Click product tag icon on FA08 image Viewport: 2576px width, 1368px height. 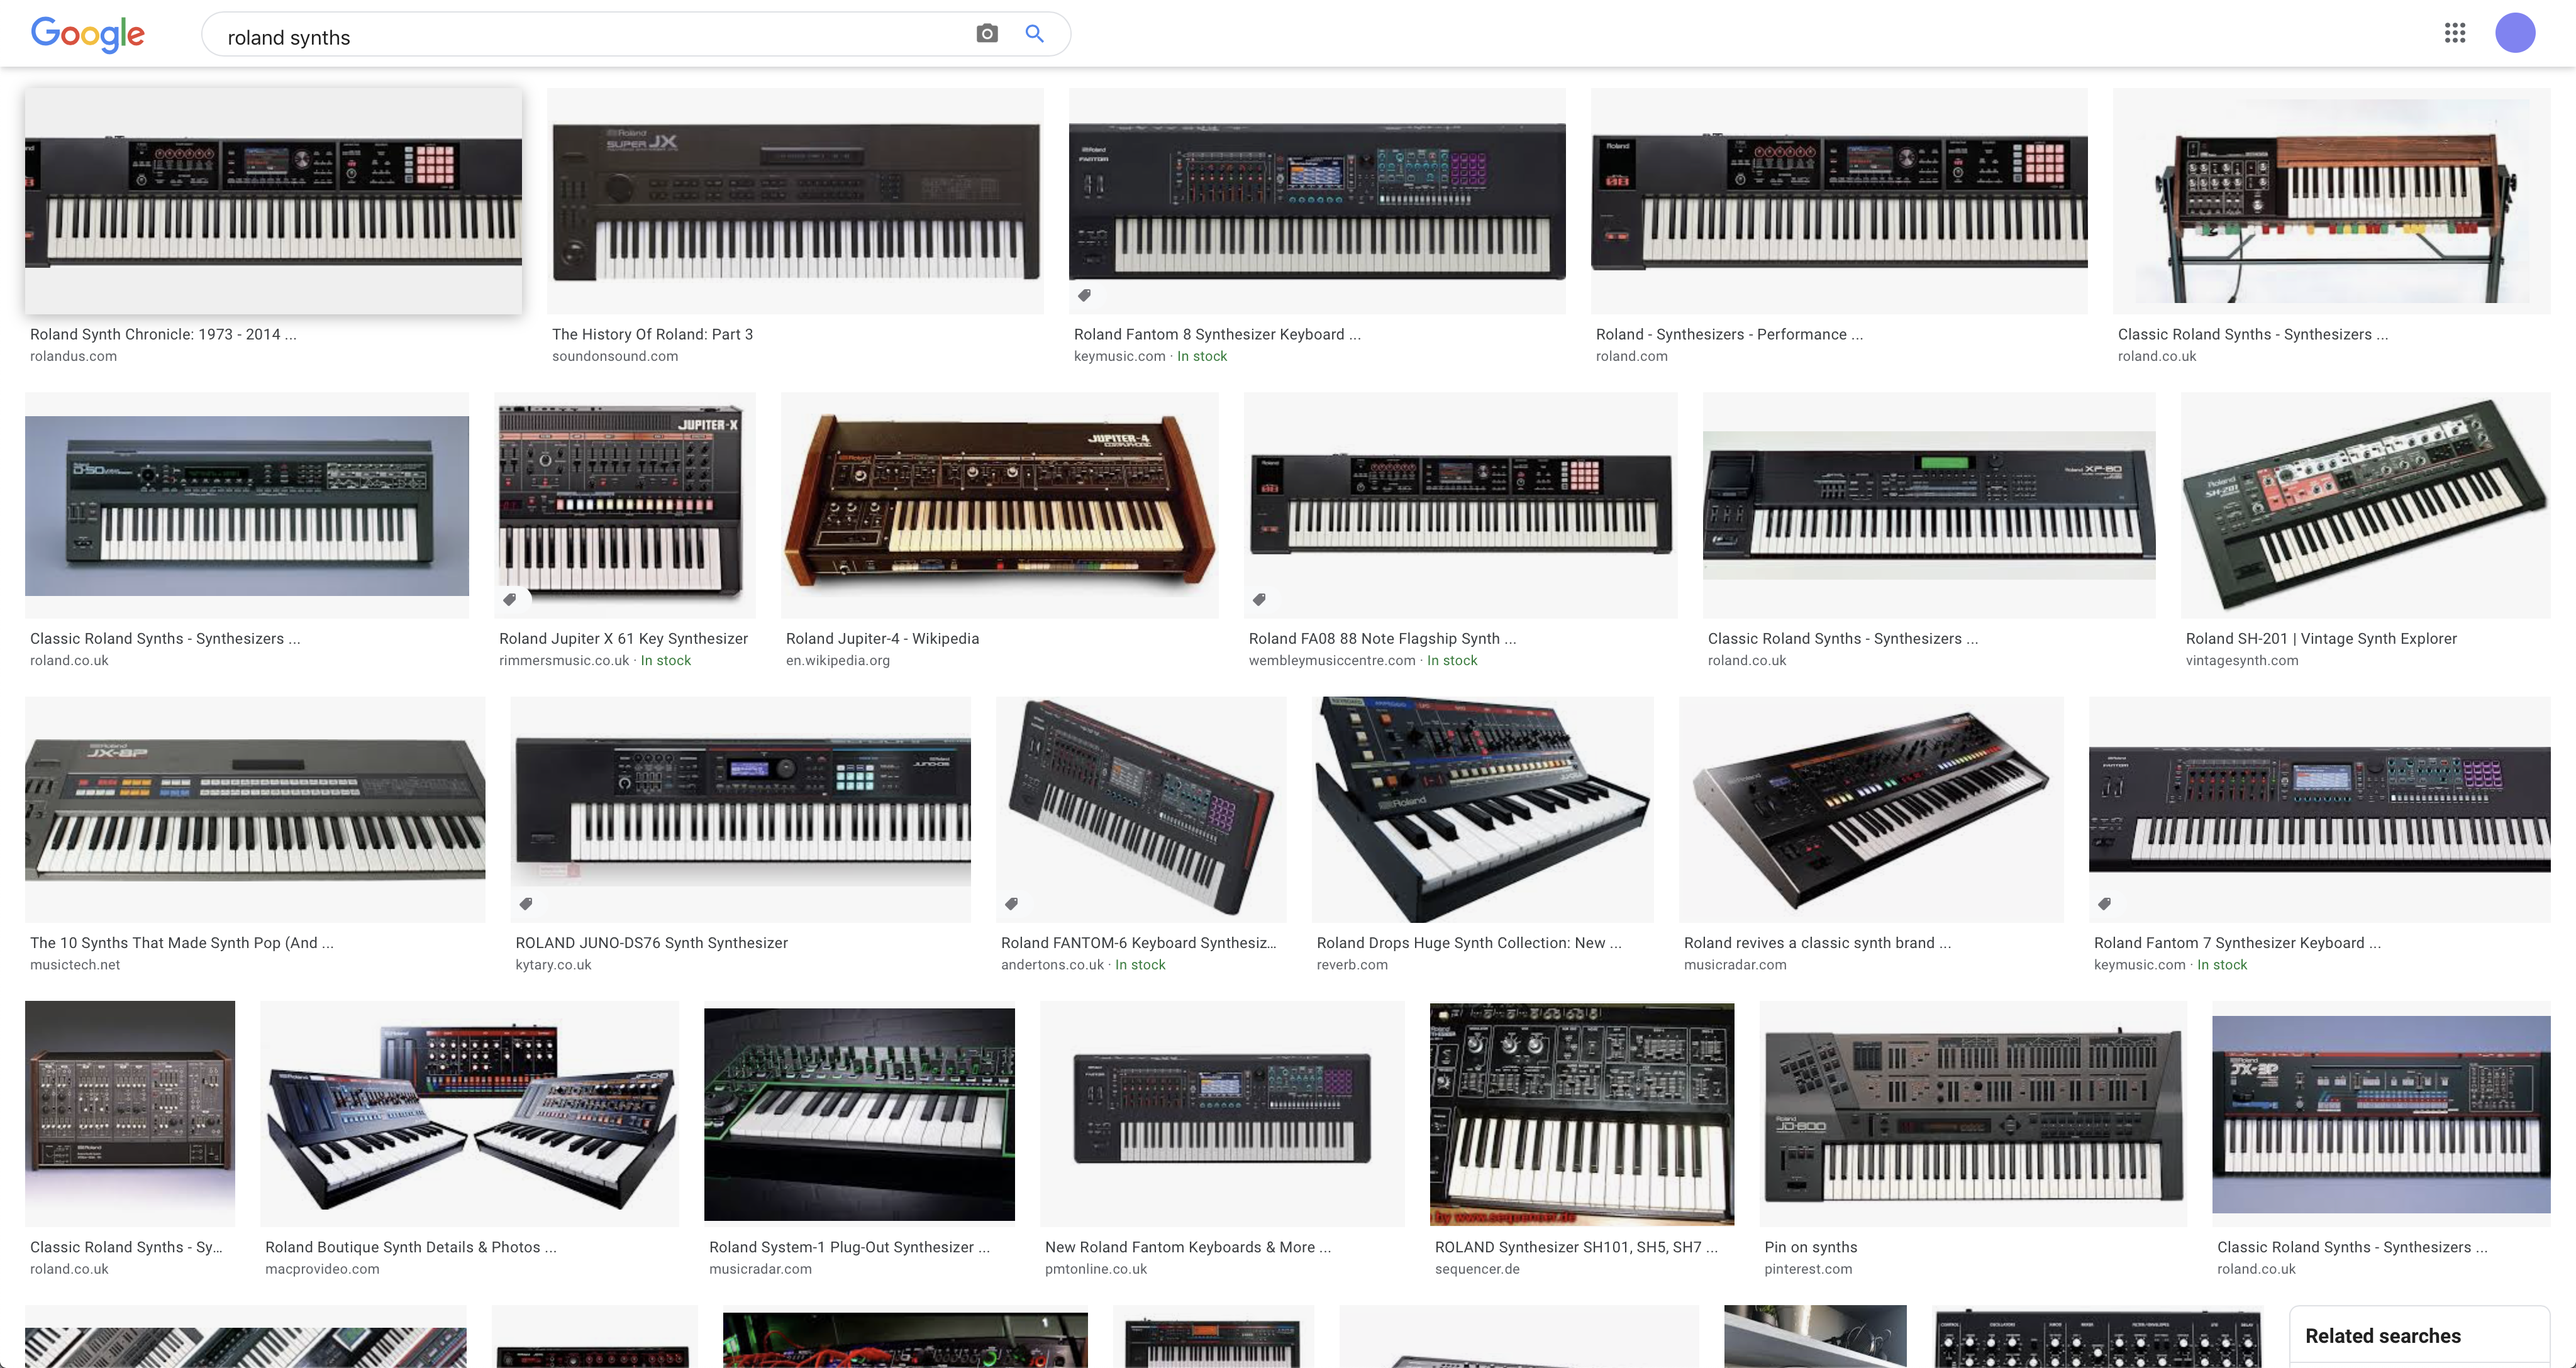click(1259, 599)
